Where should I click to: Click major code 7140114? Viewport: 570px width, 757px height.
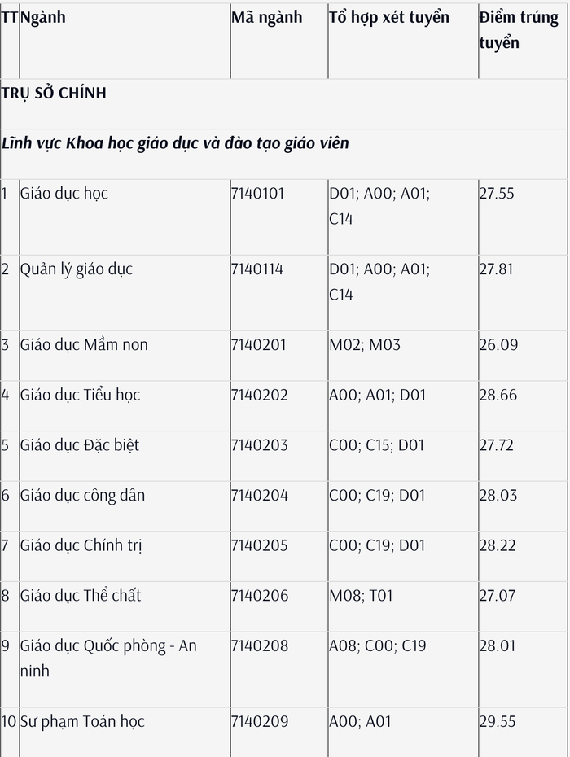(x=257, y=269)
